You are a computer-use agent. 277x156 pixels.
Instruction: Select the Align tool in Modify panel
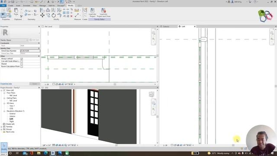[x=42, y=10]
